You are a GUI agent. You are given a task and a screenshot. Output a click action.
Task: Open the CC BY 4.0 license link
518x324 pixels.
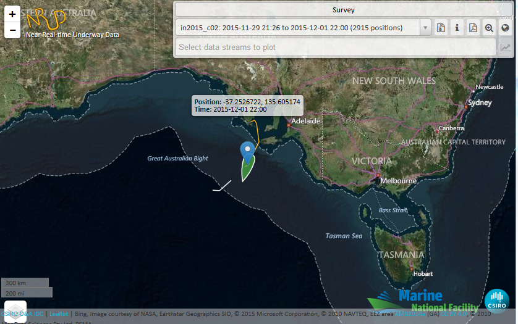tap(454, 314)
